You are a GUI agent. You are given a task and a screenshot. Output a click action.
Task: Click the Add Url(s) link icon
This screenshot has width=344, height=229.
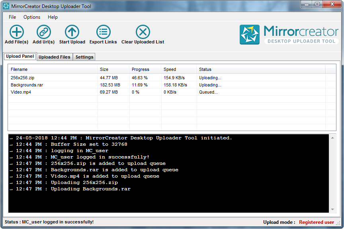coord(44,32)
